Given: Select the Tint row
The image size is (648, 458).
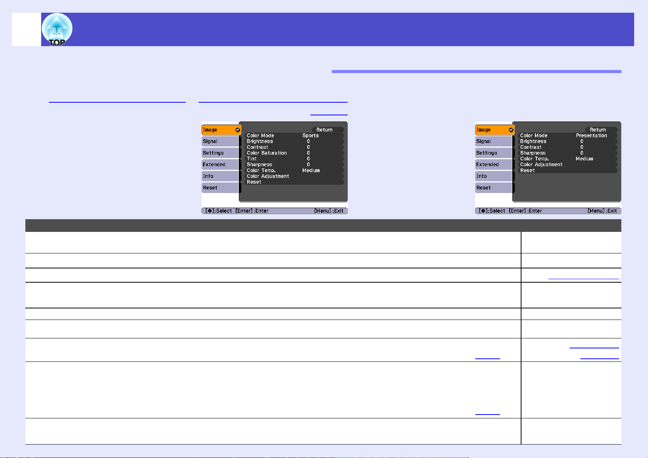Looking at the screenshot, I should (x=294, y=159).
